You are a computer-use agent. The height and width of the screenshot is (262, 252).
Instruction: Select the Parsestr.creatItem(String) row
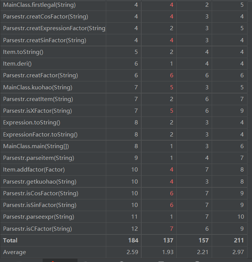(x=38, y=99)
